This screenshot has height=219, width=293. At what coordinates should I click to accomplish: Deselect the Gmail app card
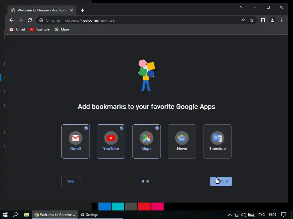click(x=76, y=141)
